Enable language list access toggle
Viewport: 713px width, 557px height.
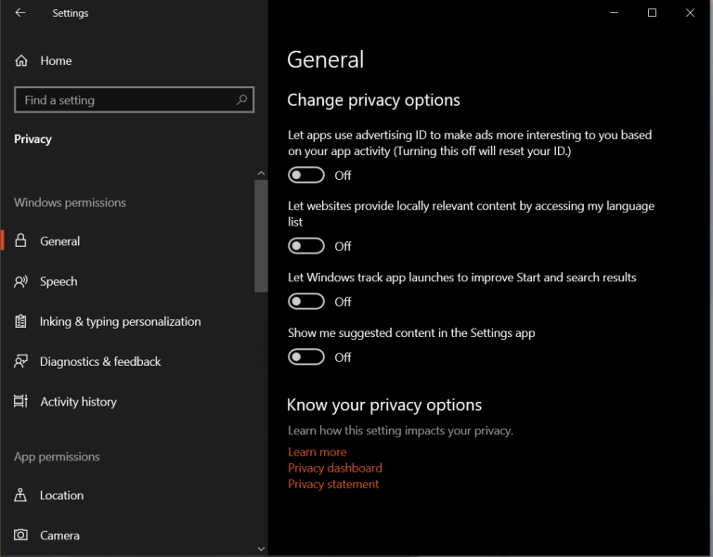coord(306,246)
